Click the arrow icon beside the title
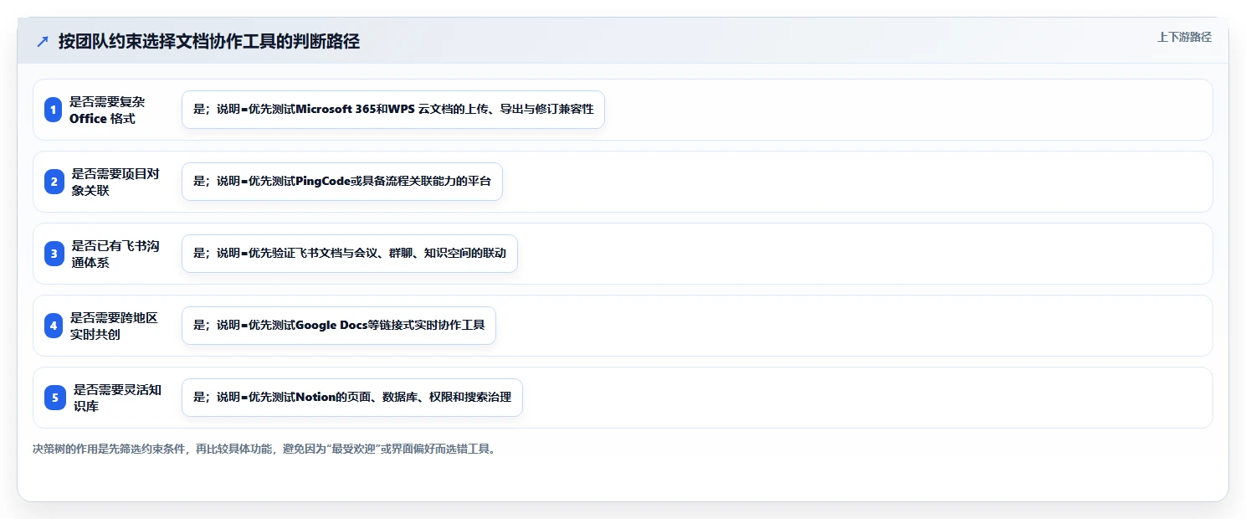Viewport: 1246px width, 519px height. [x=43, y=42]
